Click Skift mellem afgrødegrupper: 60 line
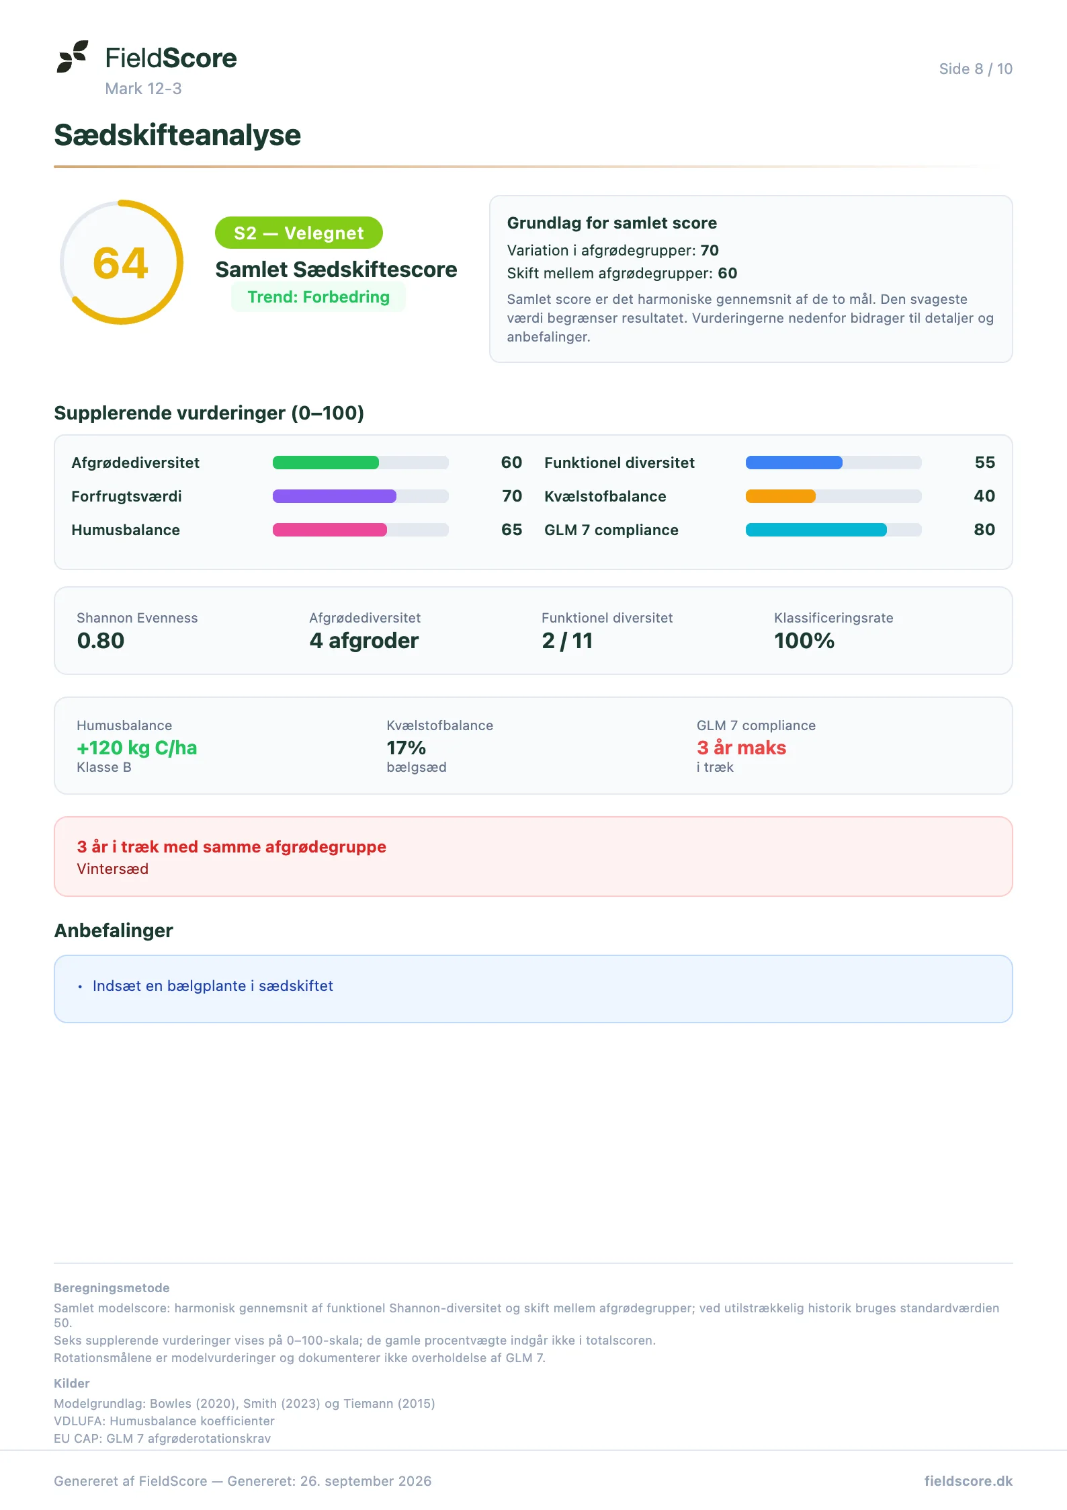1067x1510 pixels. [622, 274]
